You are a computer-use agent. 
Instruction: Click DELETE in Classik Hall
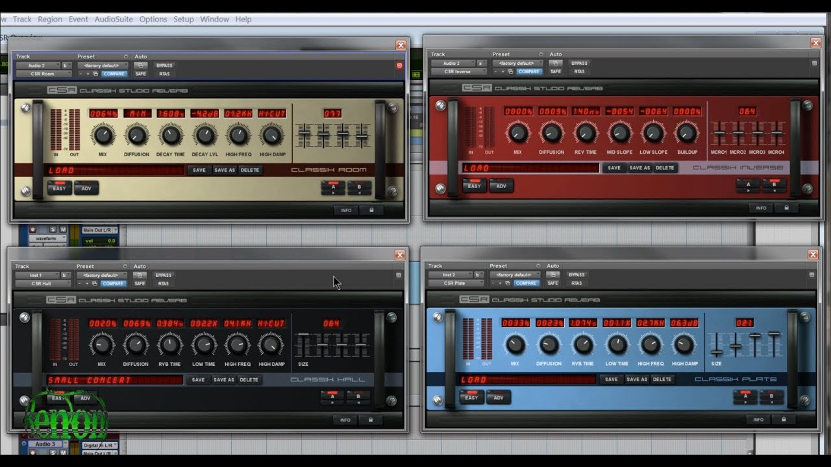tap(249, 379)
